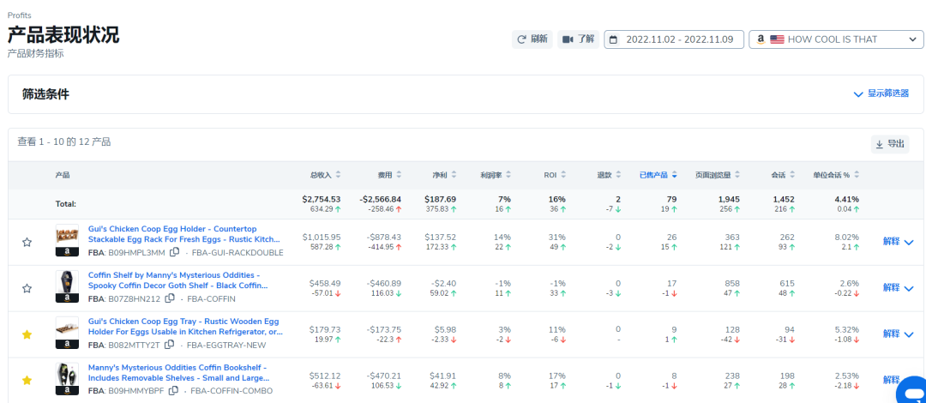Expand filters via 显示筛选器
The width and height of the screenshot is (926, 403).
click(881, 94)
